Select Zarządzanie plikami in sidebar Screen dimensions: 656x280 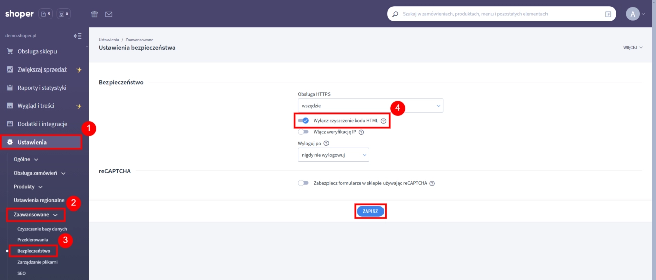[37, 262]
